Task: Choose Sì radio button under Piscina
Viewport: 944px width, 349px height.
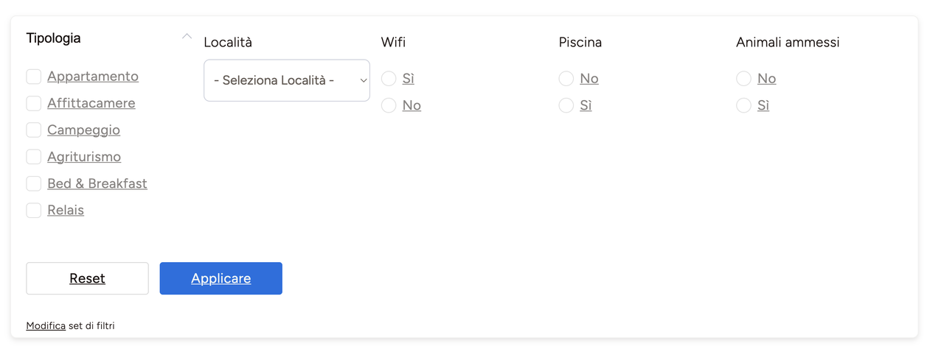Action: tap(566, 106)
